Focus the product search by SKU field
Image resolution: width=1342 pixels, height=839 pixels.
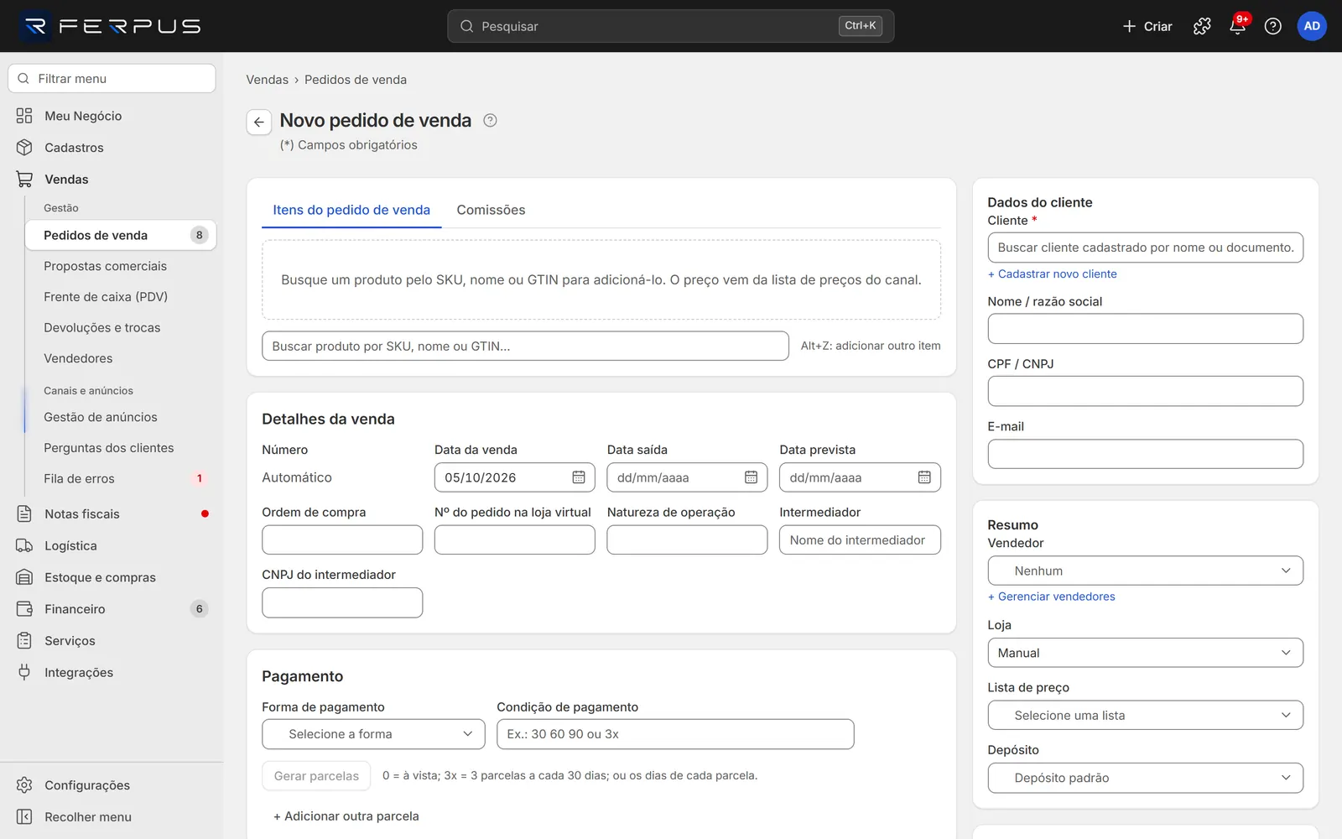[x=525, y=346]
